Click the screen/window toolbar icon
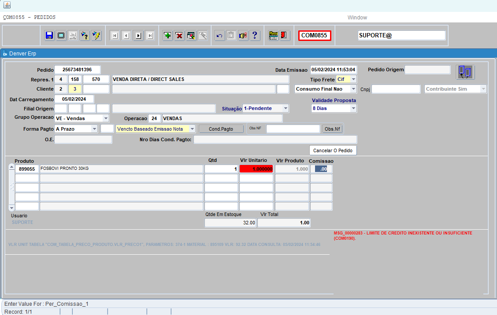497x315 pixels. [x=61, y=36]
